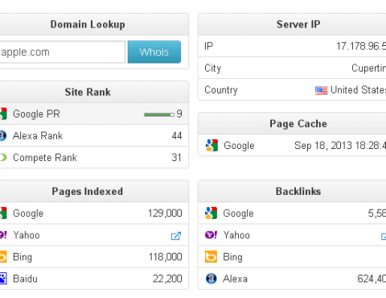Screen dimensions: 386x298
Task: Click the Alexa Rank label
Action: (38, 135)
